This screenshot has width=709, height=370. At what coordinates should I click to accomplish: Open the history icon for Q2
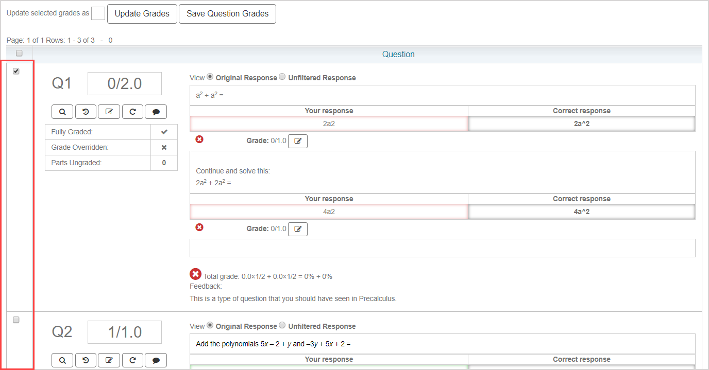point(86,360)
